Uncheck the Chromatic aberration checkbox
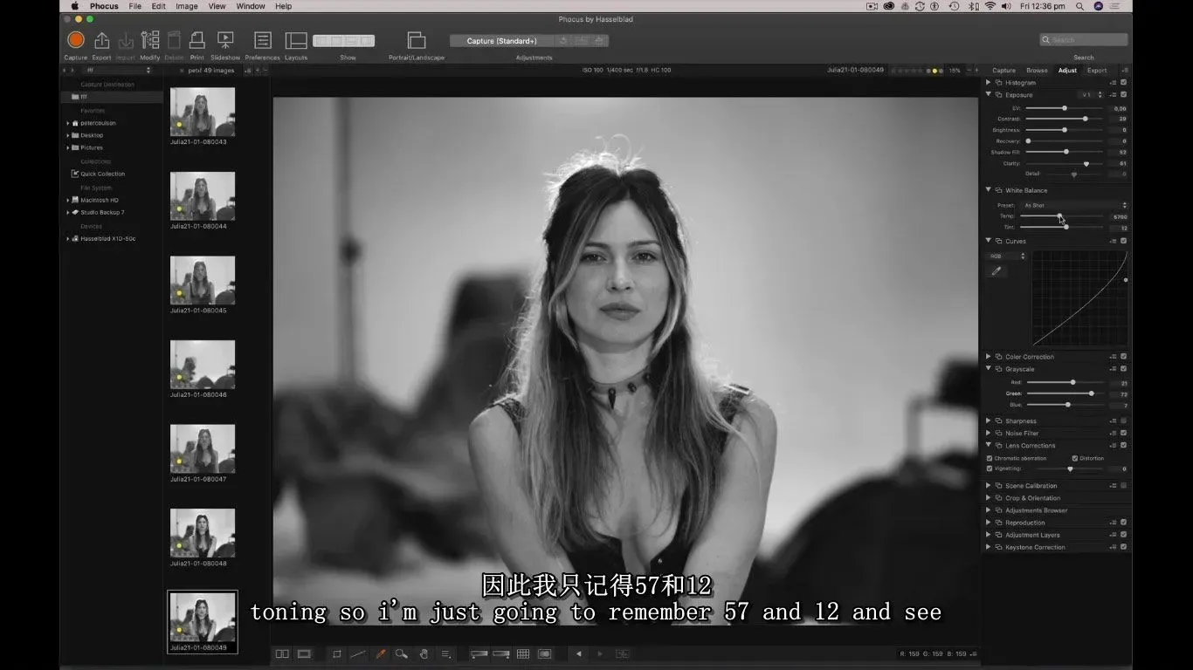1193x670 pixels. click(990, 458)
